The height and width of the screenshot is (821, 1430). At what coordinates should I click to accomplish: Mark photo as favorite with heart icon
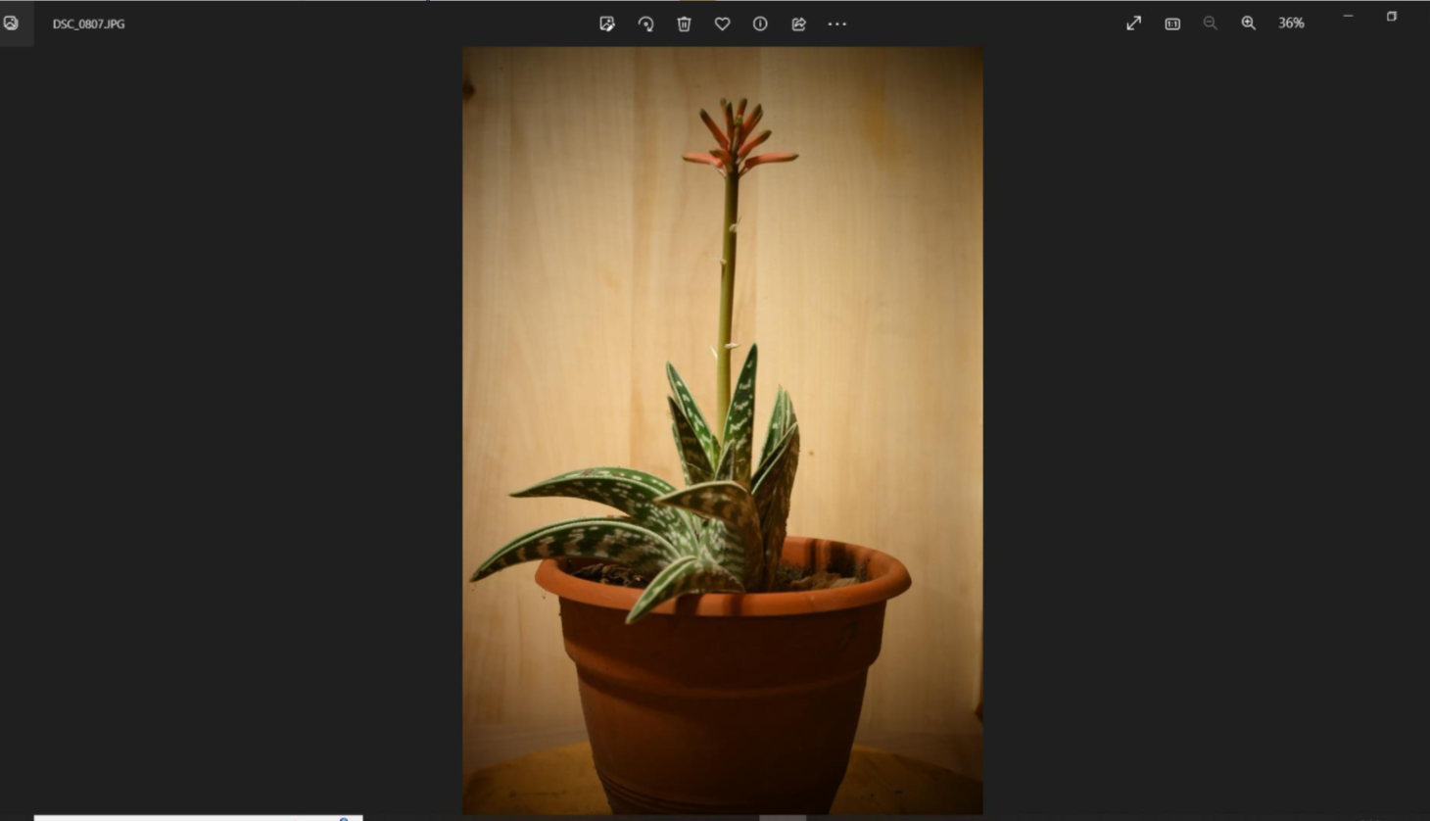[722, 24]
